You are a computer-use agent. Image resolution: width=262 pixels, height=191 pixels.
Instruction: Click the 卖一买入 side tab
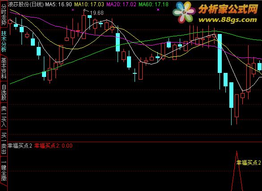[4, 116]
